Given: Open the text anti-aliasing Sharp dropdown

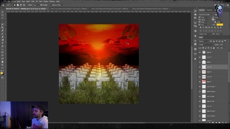Looking at the screenshot, I should (x=219, y=34).
